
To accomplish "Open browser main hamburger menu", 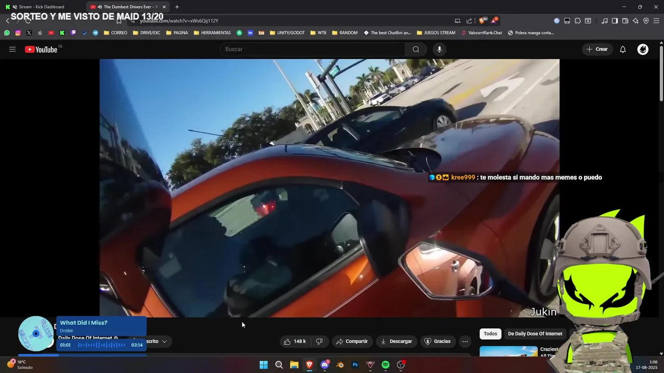I will pyautogui.click(x=656, y=21).
